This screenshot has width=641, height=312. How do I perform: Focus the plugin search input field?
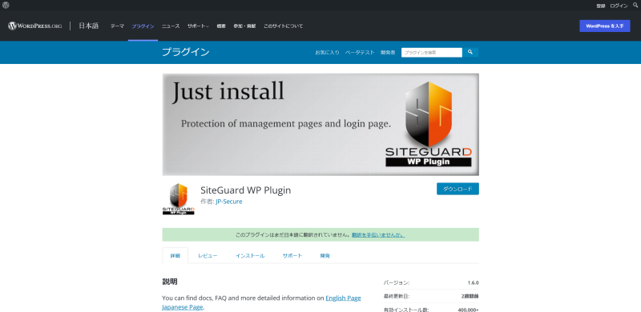tap(432, 52)
